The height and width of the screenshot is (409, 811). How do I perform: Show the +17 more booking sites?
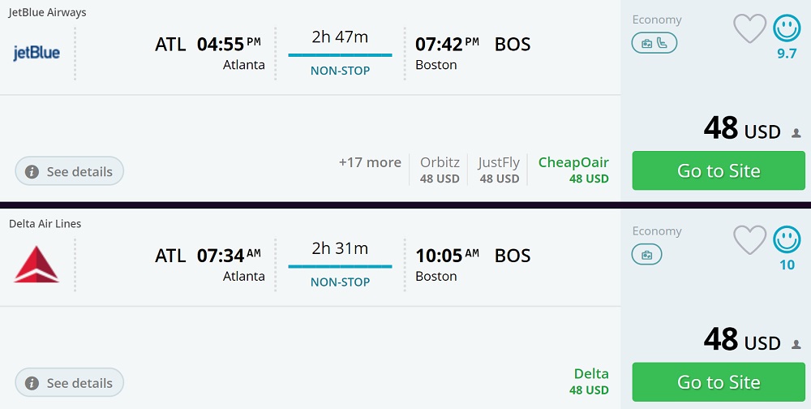[370, 162]
